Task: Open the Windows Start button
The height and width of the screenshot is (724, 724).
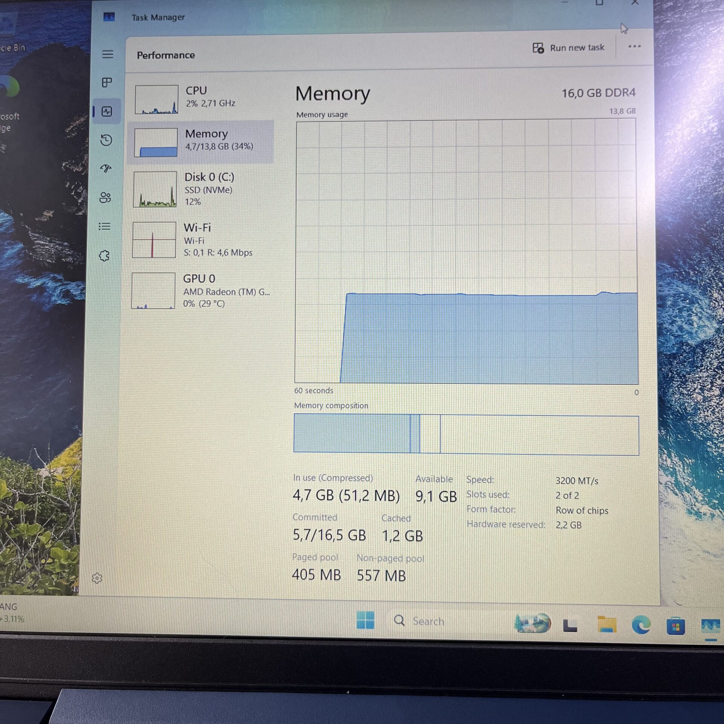Action: (x=365, y=620)
